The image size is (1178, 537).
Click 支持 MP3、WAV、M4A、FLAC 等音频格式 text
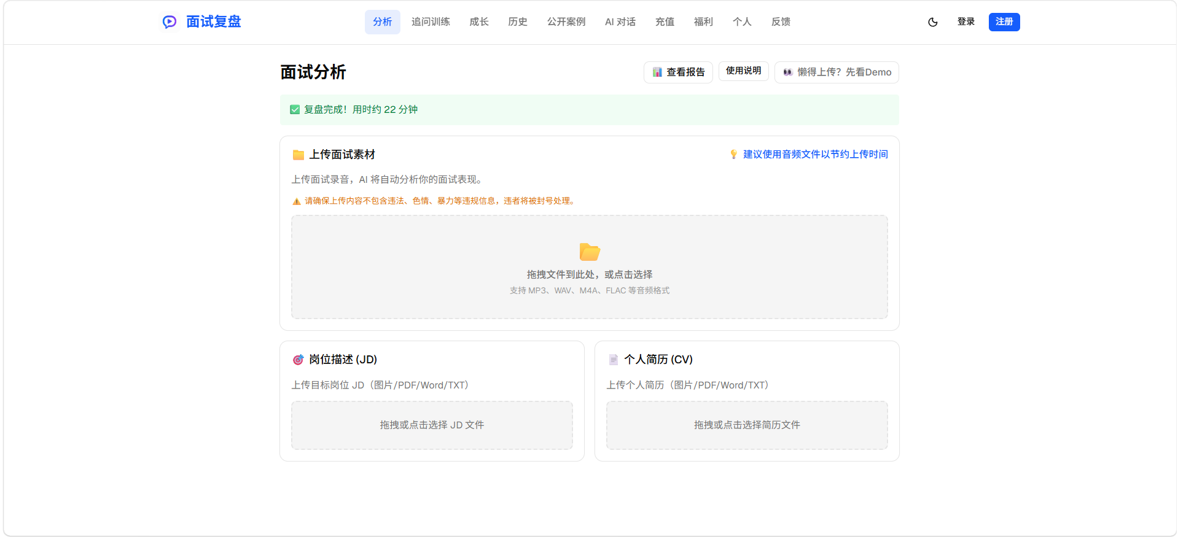click(x=590, y=291)
